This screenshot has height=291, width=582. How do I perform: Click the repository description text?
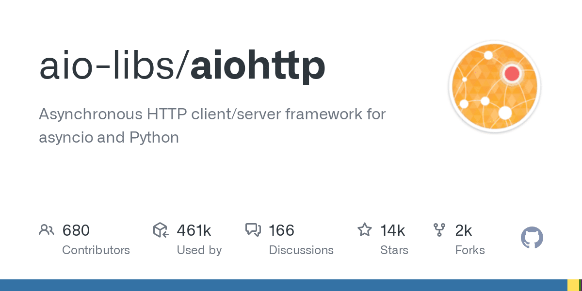tap(212, 126)
